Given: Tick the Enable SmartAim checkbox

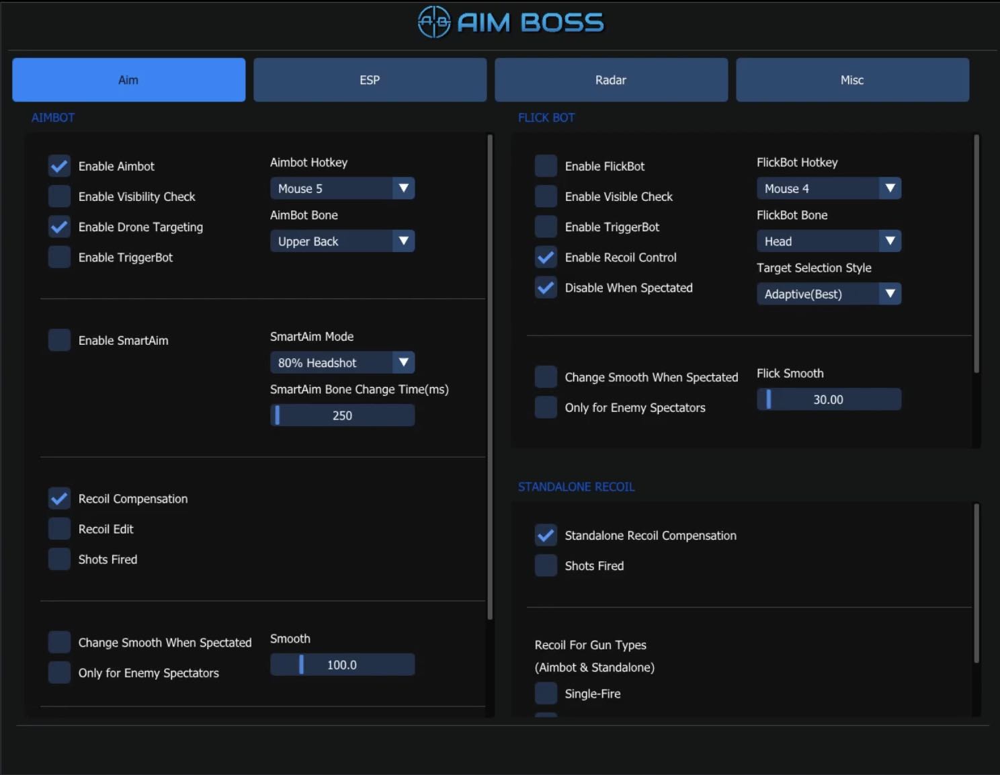Looking at the screenshot, I should point(59,340).
